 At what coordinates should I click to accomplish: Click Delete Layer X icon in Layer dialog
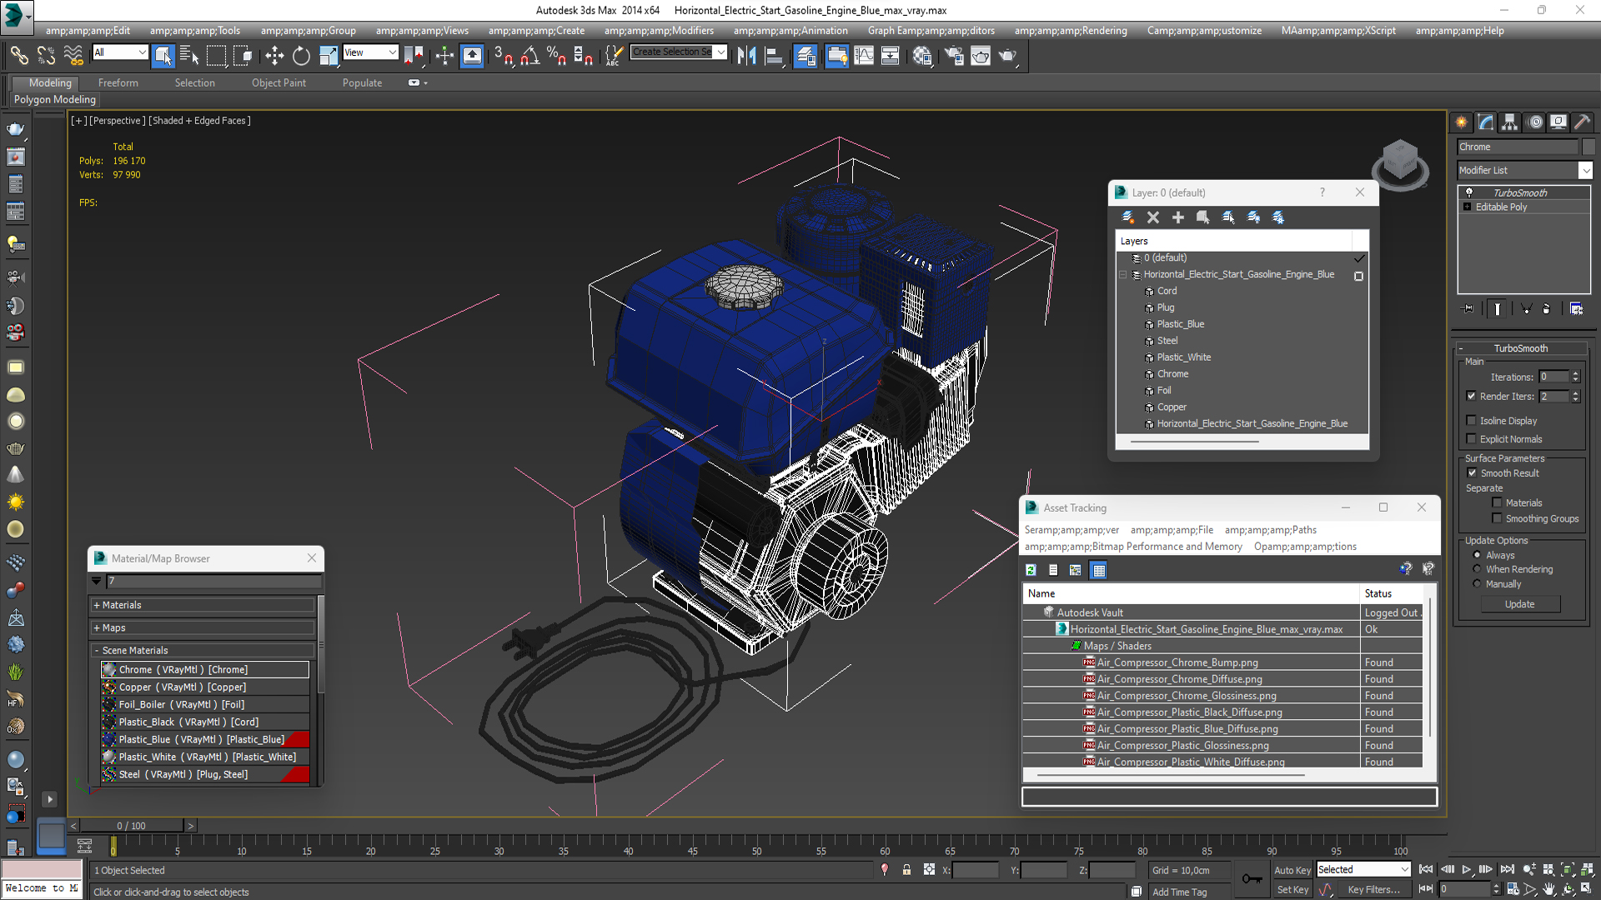[x=1153, y=217]
